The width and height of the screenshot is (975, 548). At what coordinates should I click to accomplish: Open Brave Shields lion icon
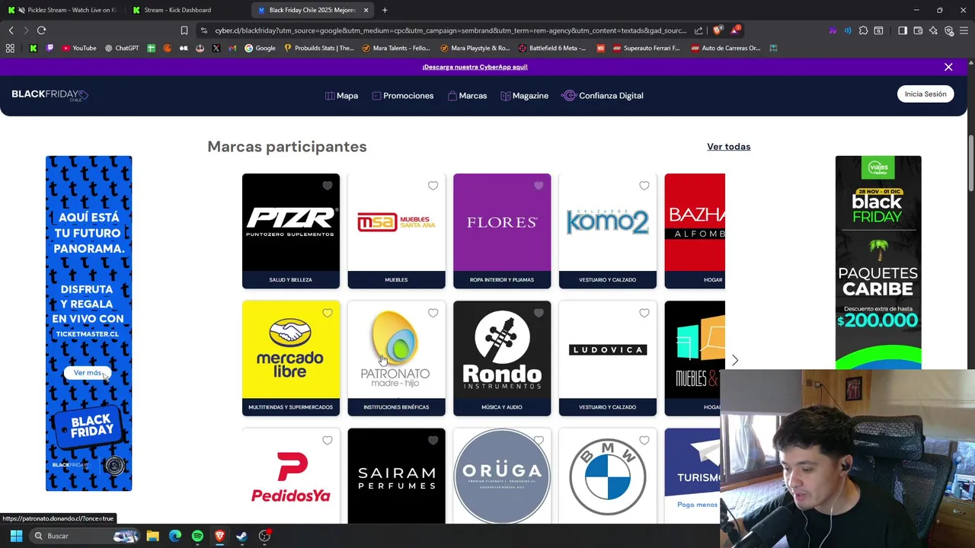[x=718, y=30]
